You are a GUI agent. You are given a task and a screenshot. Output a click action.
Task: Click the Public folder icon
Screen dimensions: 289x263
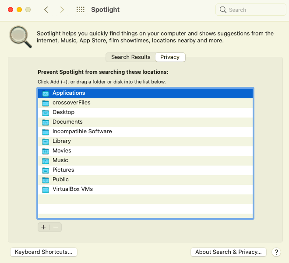[46, 180]
